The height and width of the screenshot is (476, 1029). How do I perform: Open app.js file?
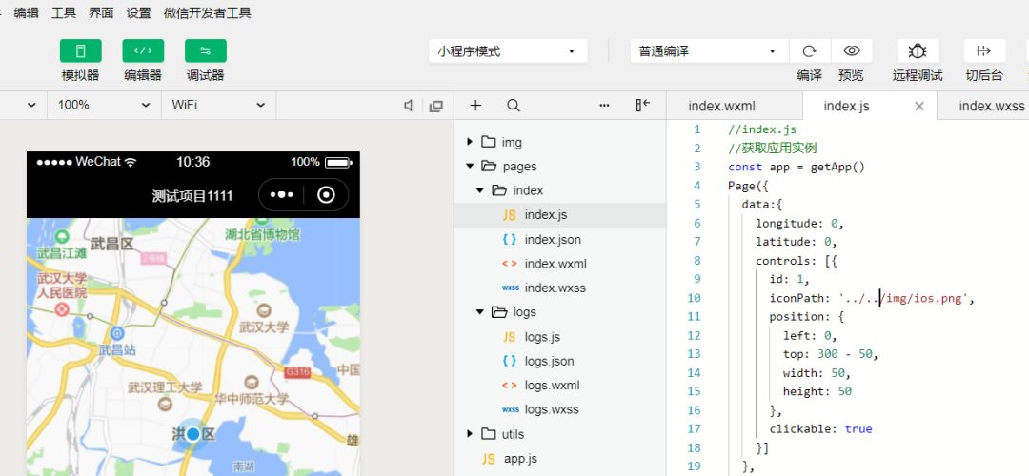[x=560, y=458]
